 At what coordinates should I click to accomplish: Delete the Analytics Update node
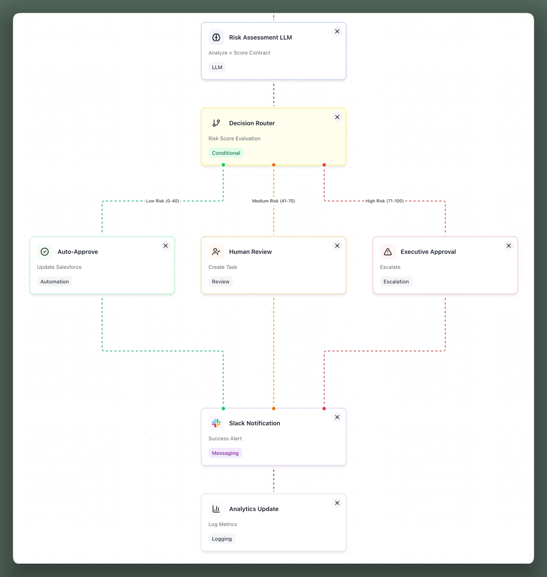click(x=337, y=503)
